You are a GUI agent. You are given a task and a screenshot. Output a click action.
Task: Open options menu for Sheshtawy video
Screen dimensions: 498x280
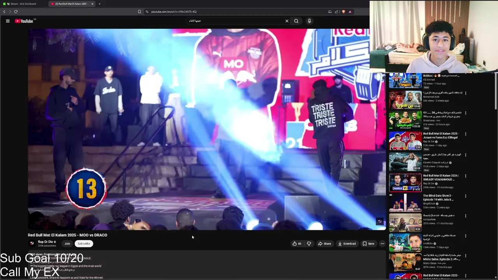pyautogui.click(x=466, y=113)
